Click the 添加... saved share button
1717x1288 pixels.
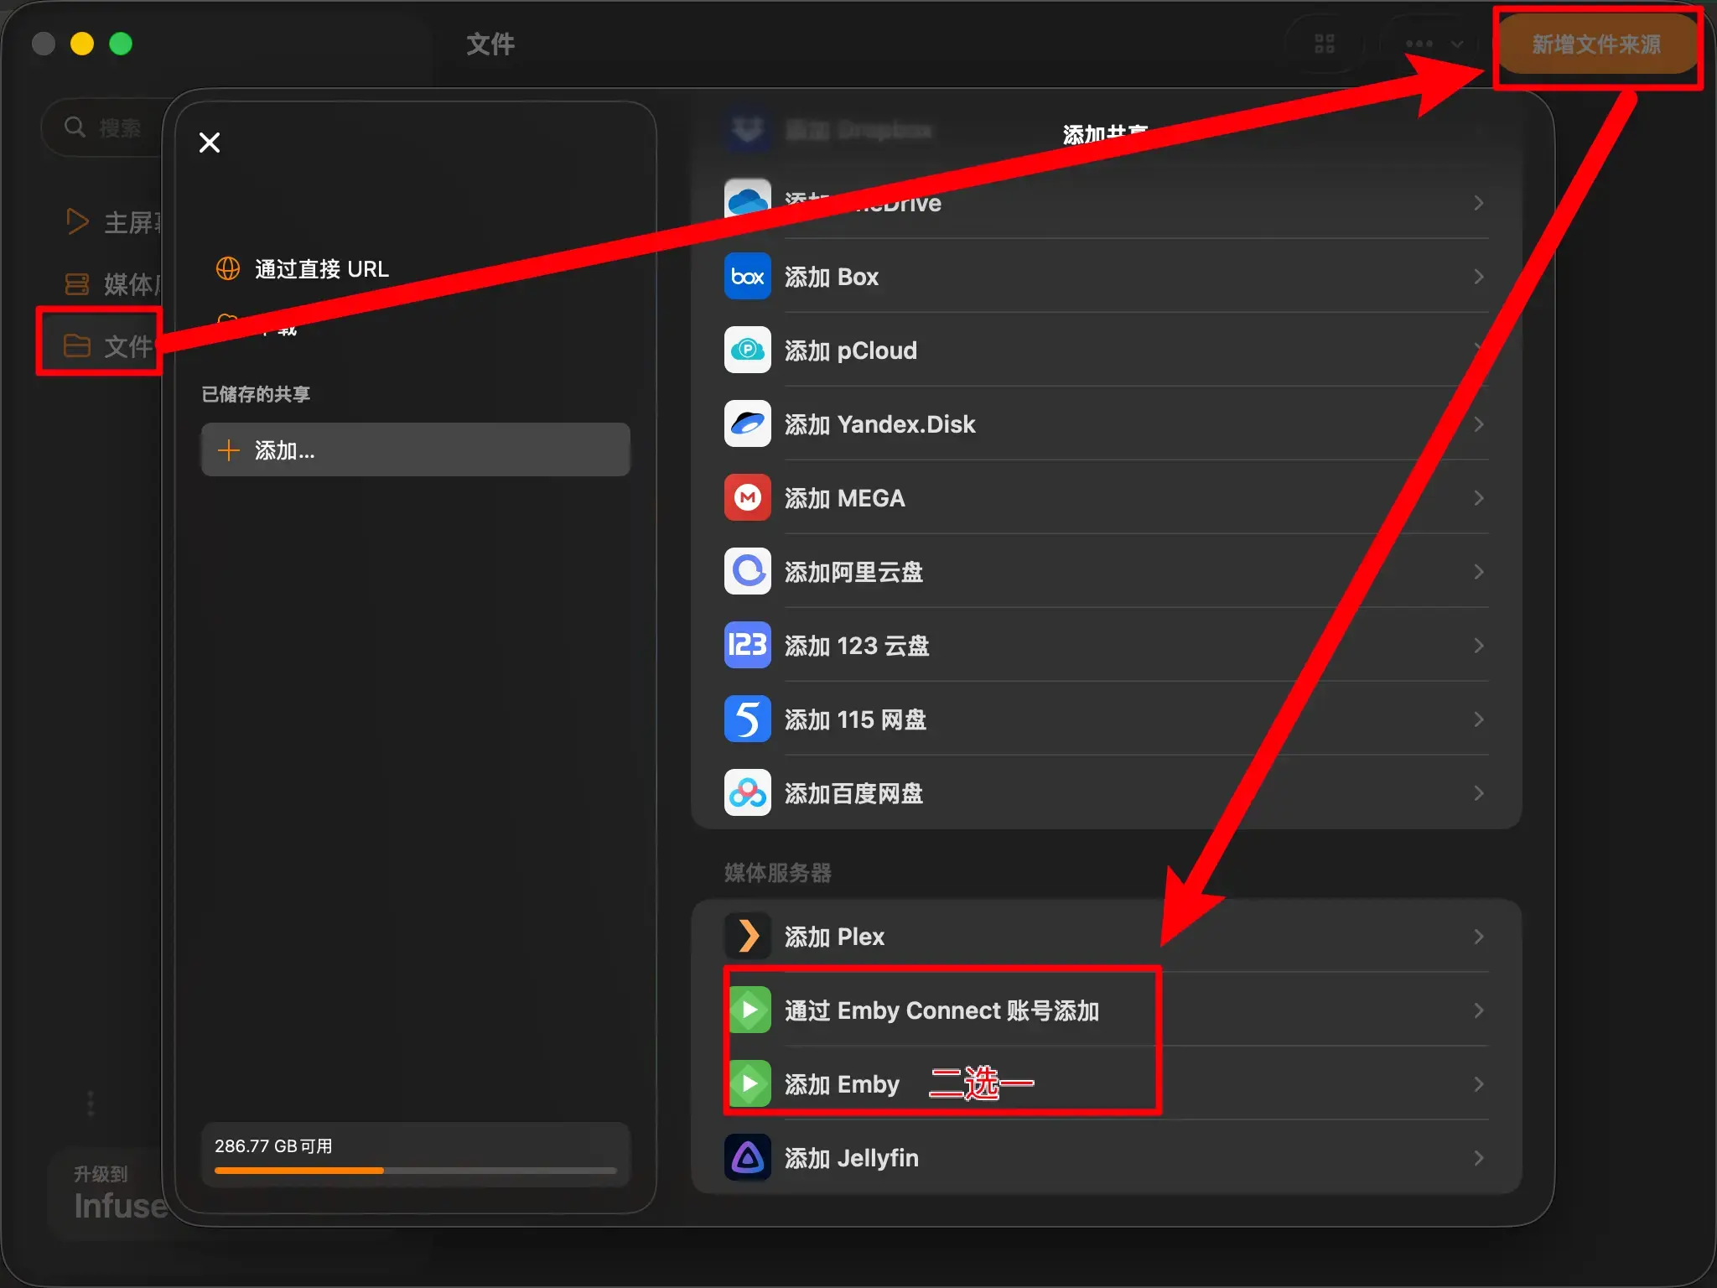tap(415, 450)
